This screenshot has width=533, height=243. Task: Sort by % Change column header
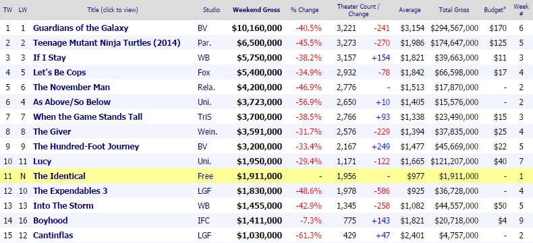(304, 10)
